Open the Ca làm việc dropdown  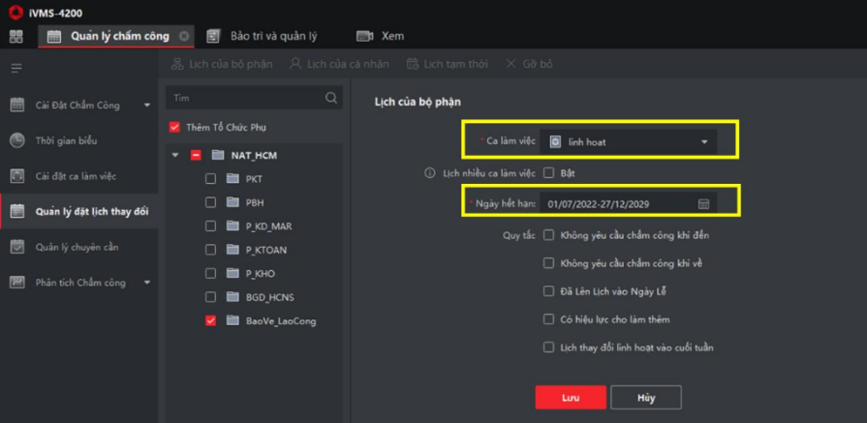(x=629, y=142)
